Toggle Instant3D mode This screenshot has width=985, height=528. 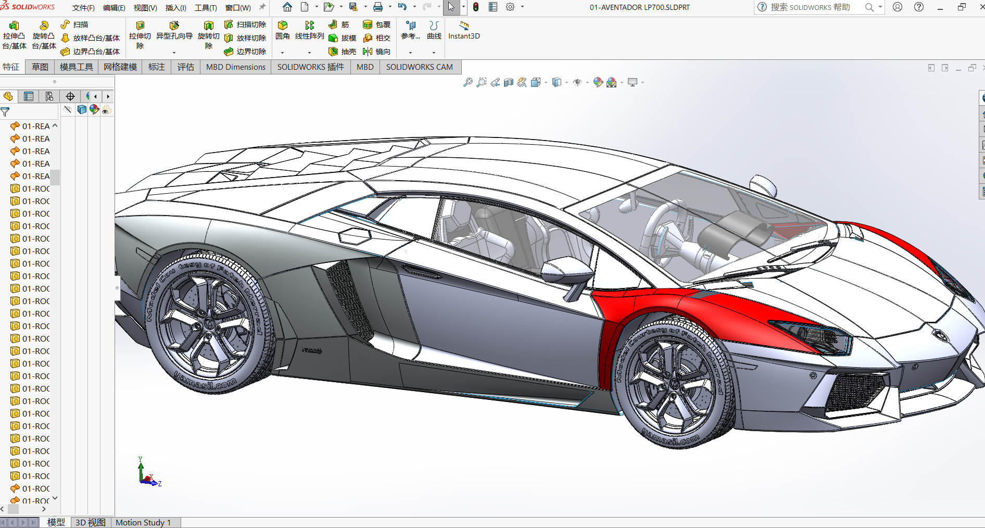(464, 31)
